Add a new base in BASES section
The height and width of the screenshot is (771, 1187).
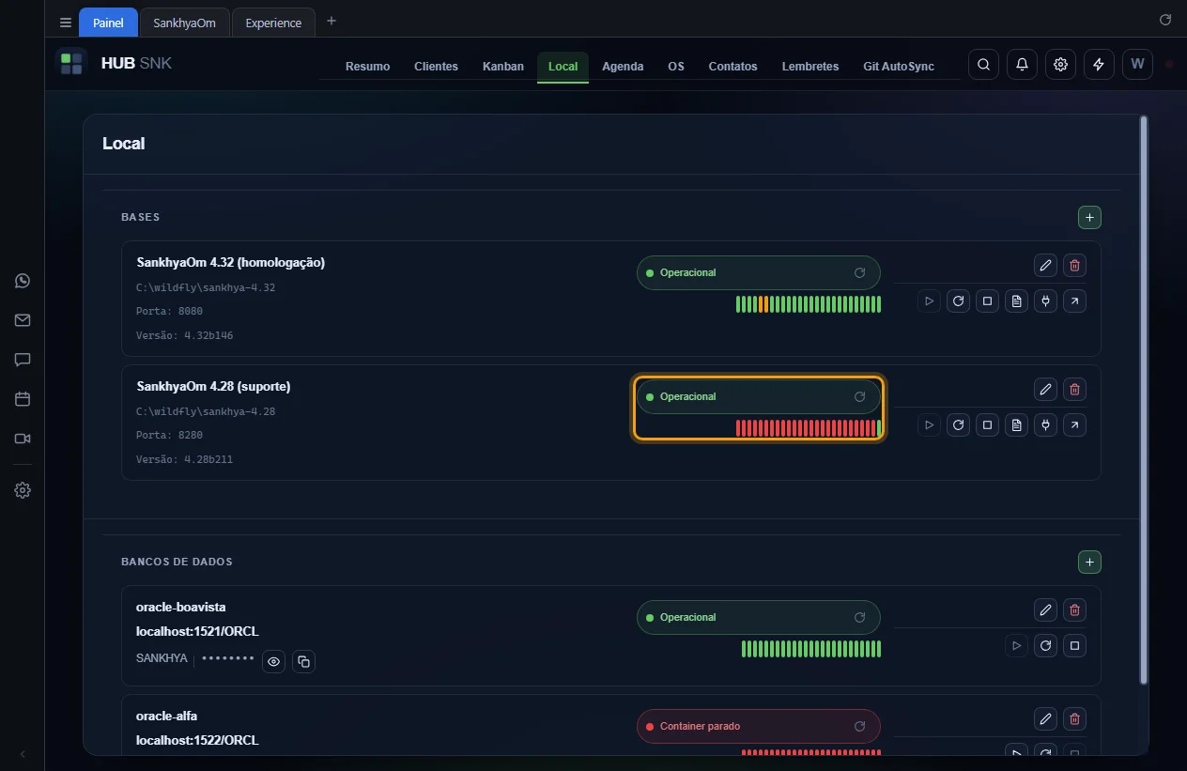point(1089,218)
